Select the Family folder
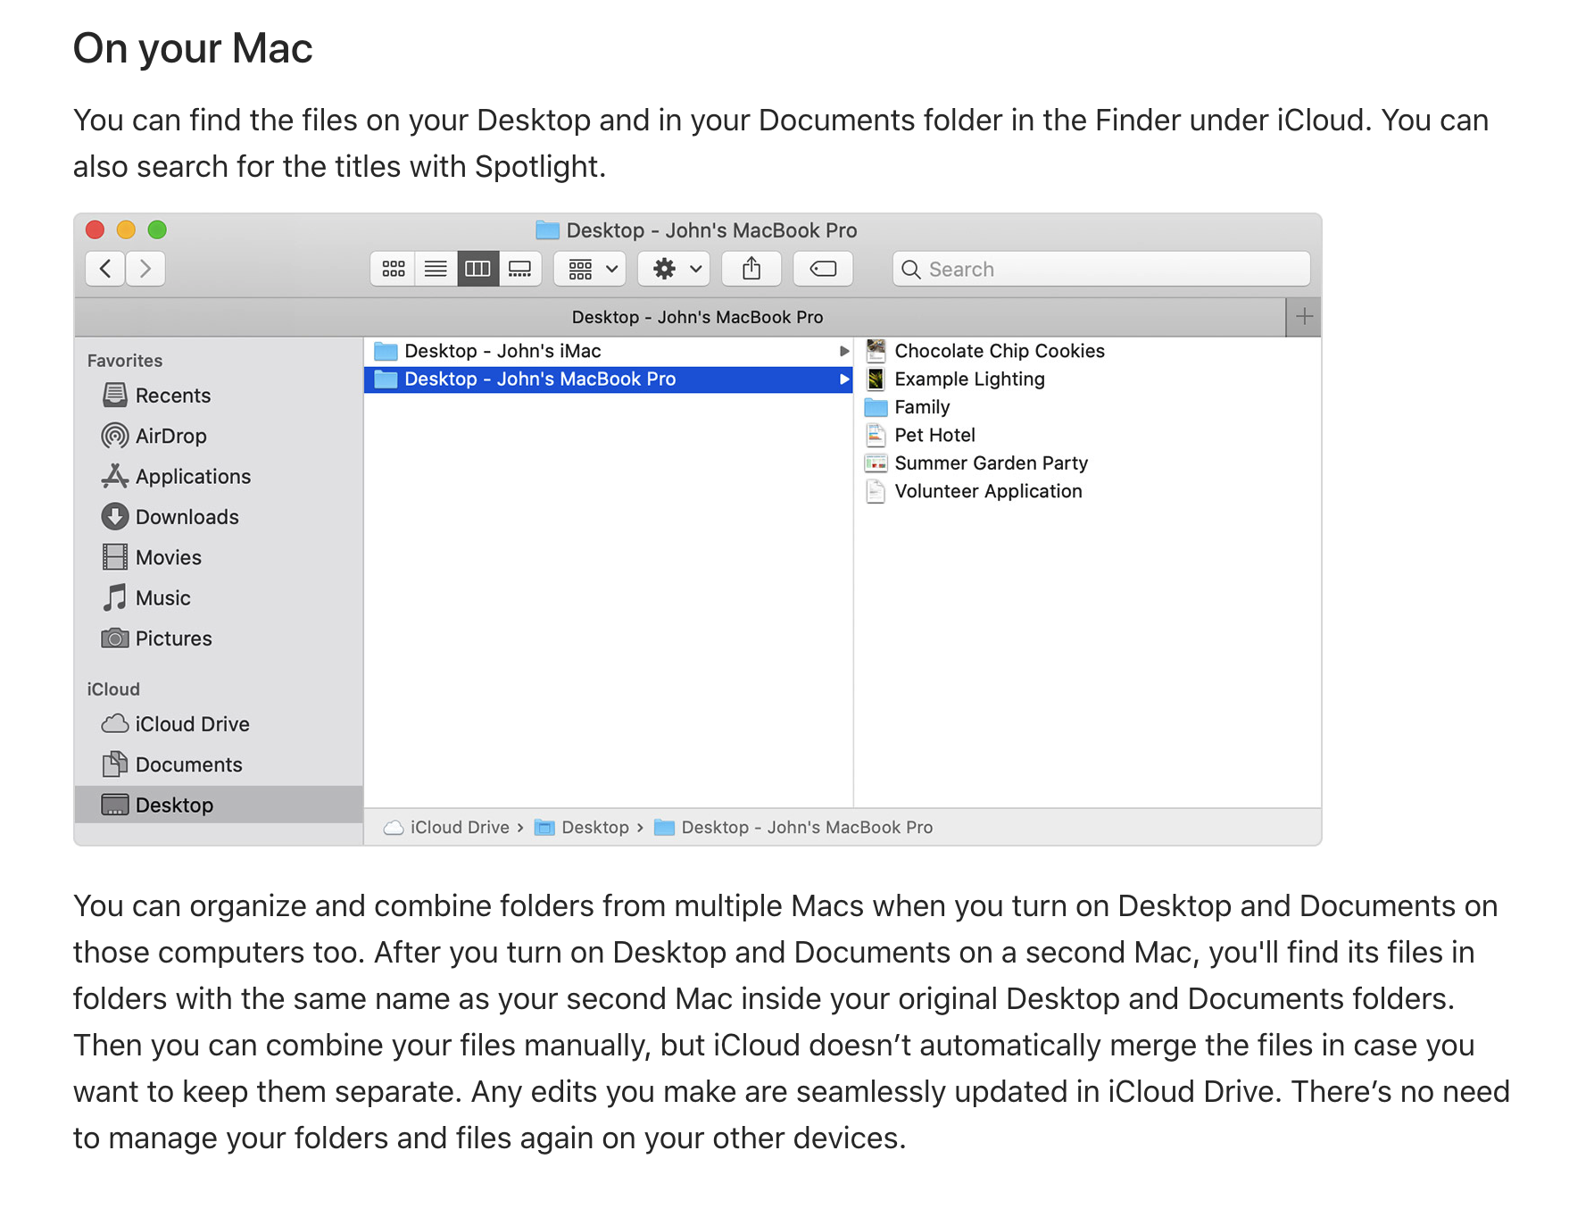 tap(908, 407)
